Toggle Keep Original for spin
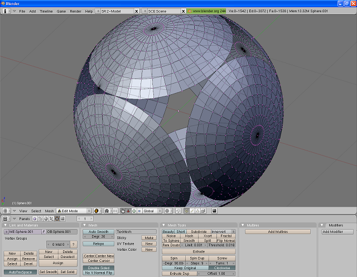Viewport: 357px width, 277px height. (185, 268)
